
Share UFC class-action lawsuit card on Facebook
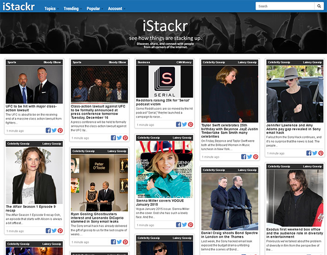coord(48,131)
